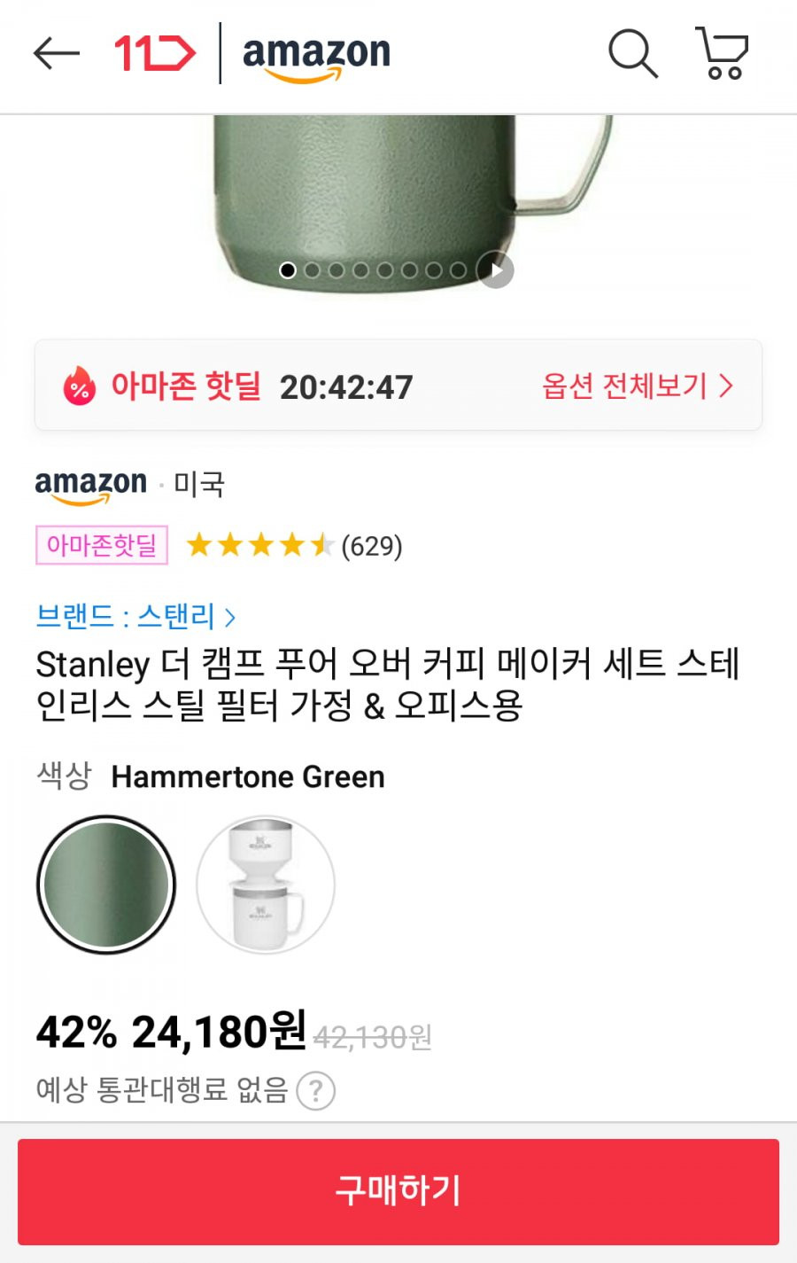Select first image carousel dot
Screen dimensions: 797x1263
pyautogui.click(x=288, y=269)
